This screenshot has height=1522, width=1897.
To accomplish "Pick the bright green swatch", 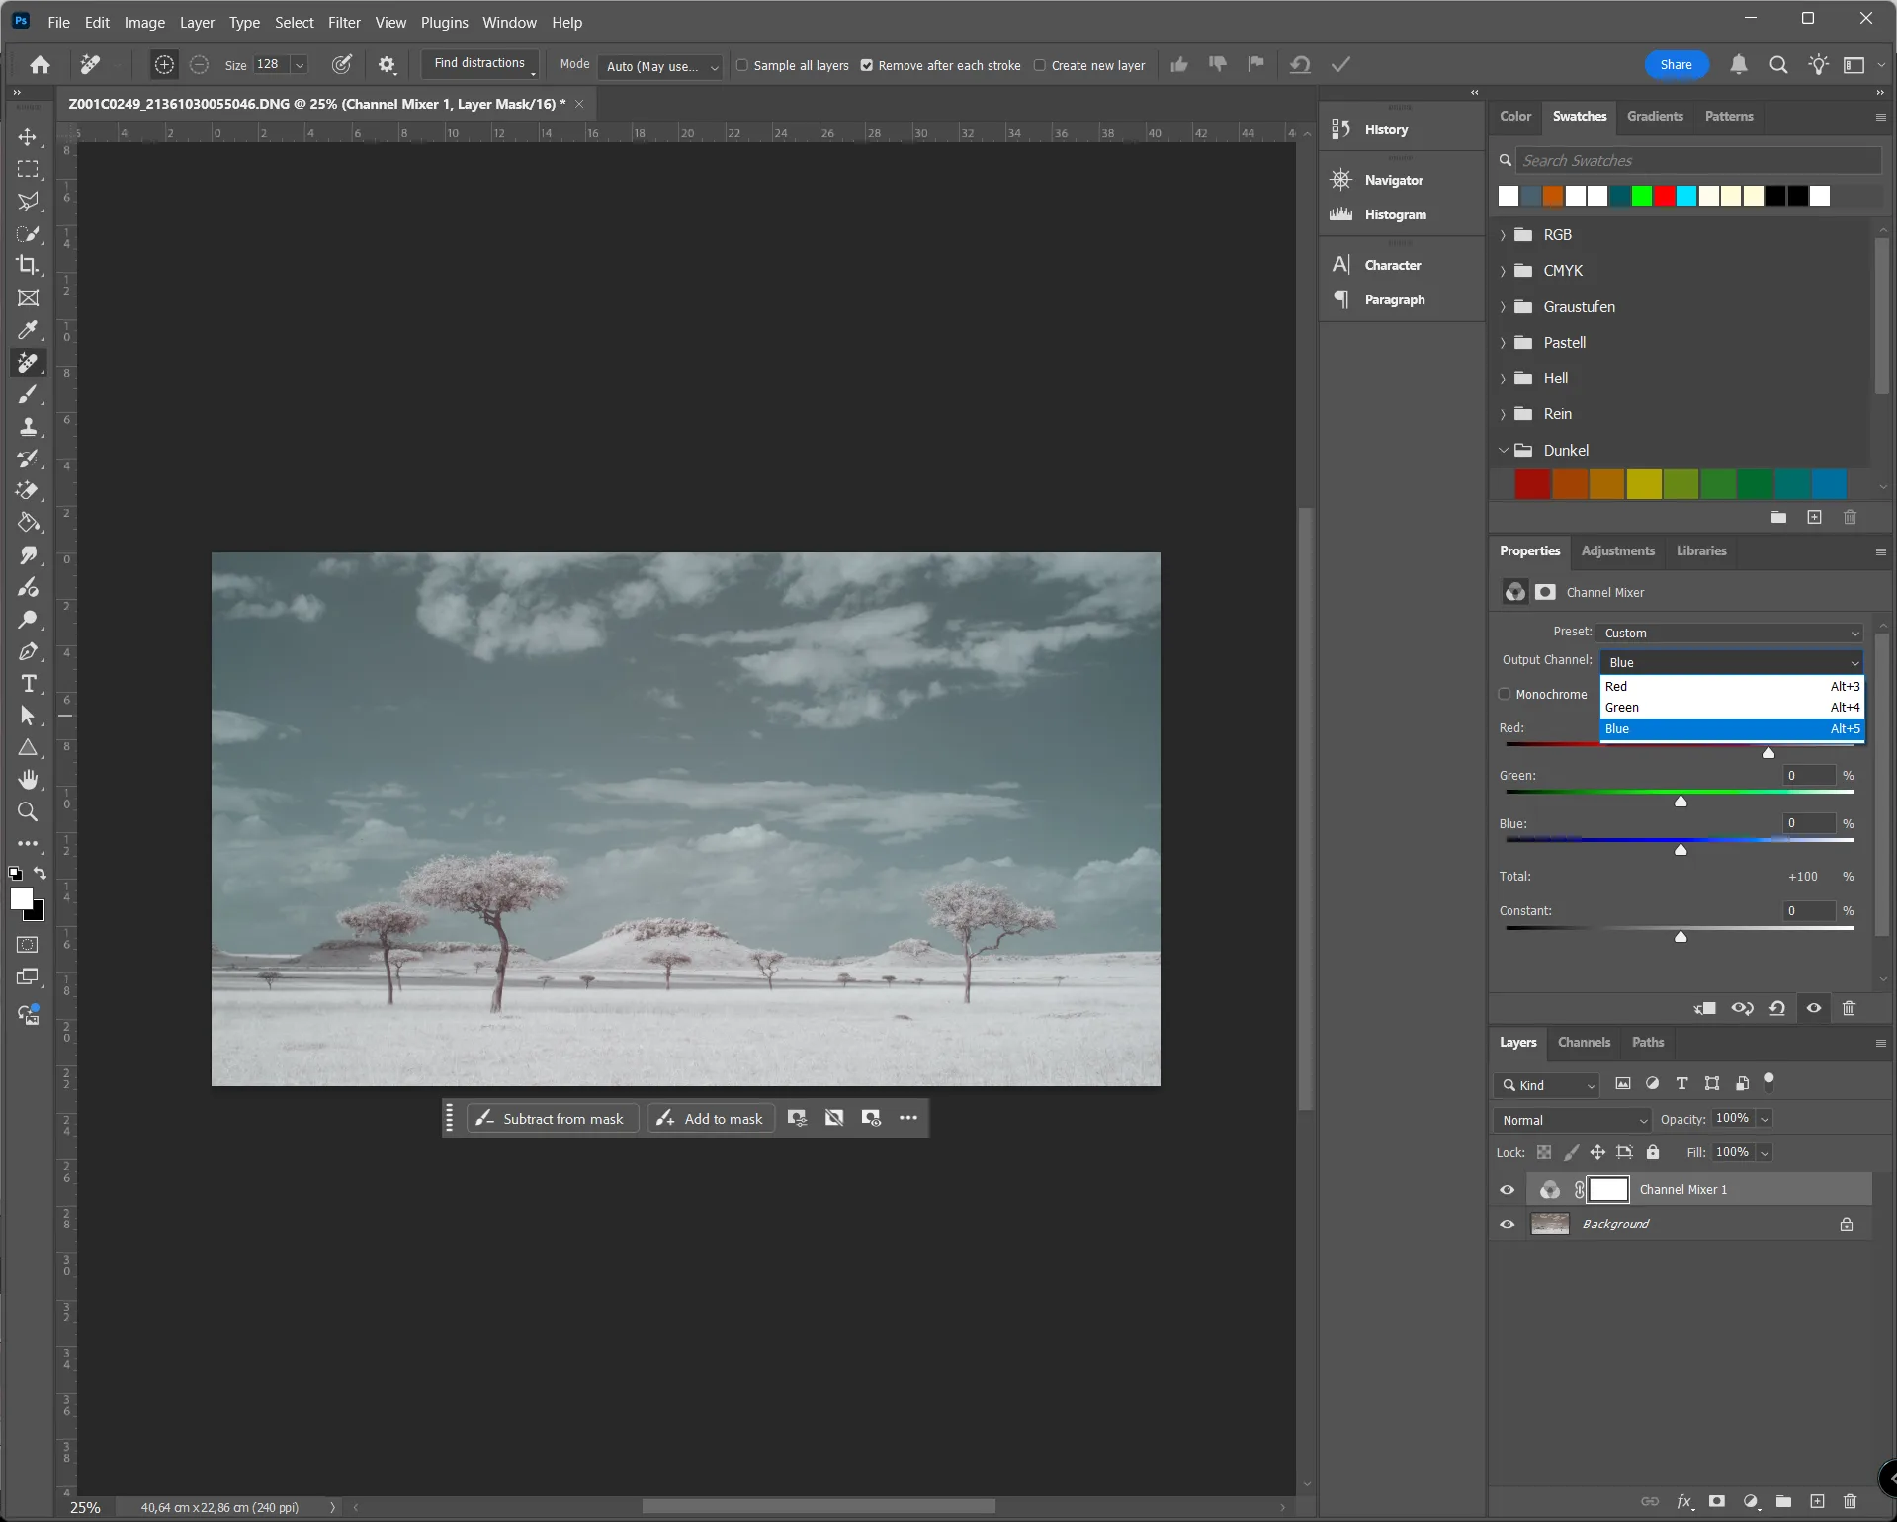I will [x=1642, y=196].
